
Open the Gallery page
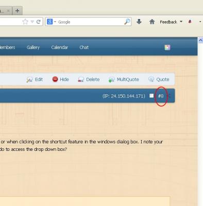tap(33, 47)
